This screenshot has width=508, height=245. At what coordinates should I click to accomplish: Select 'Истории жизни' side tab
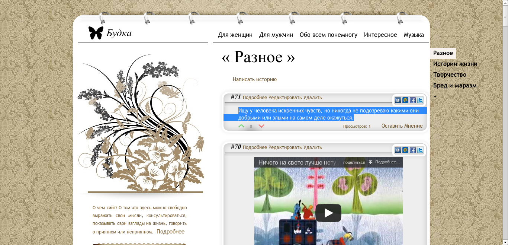tap(455, 64)
